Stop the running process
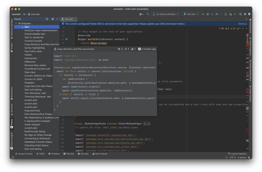The height and width of the screenshot is (172, 262). pos(235,14)
